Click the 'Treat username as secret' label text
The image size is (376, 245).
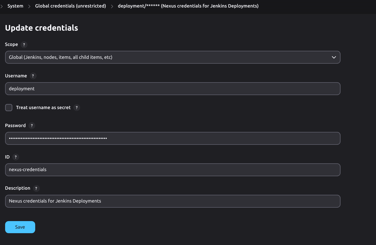[43, 108]
